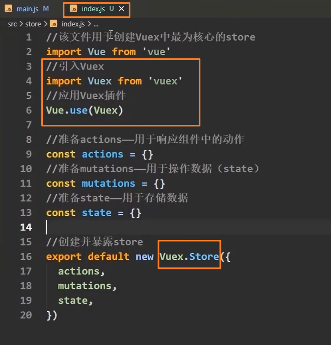The height and width of the screenshot is (345, 331).
Task: Select the index.js editor tab
Action: click(96, 10)
